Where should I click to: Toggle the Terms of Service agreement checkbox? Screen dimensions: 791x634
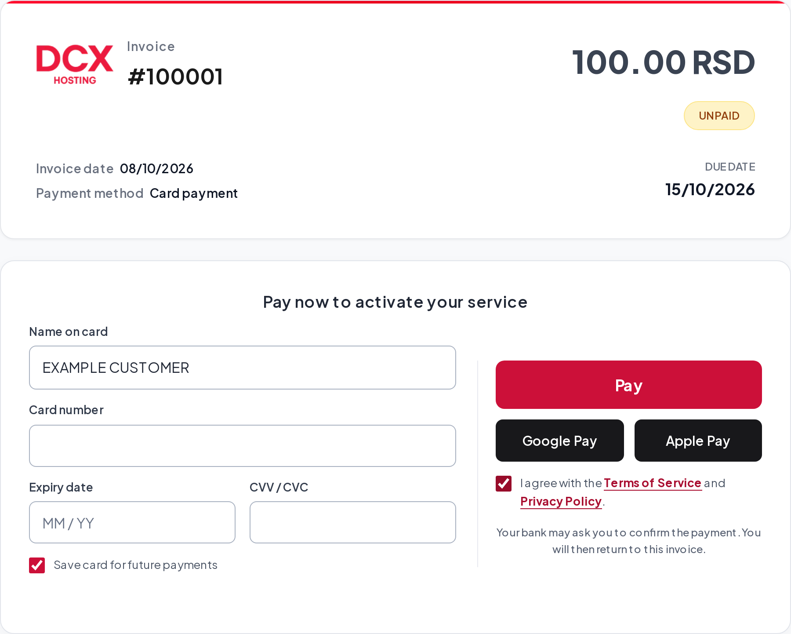[504, 484]
